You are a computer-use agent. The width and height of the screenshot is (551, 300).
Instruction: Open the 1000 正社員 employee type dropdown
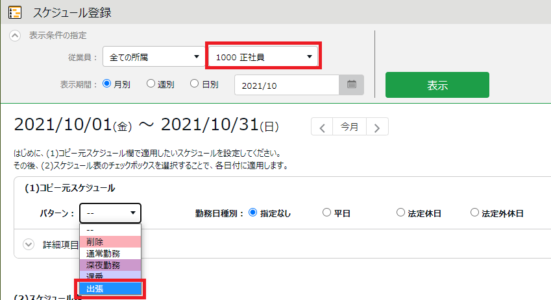(263, 58)
